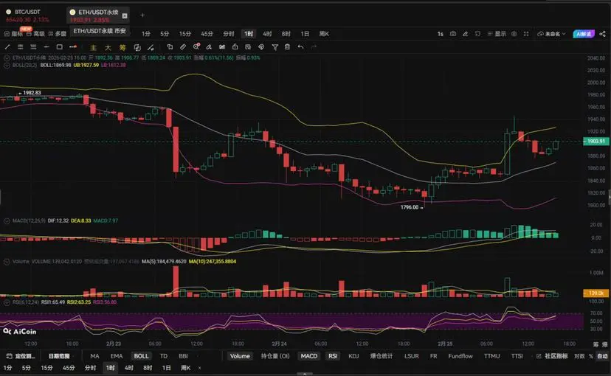Select the rectangle shape drawing tool

[x=59, y=47]
